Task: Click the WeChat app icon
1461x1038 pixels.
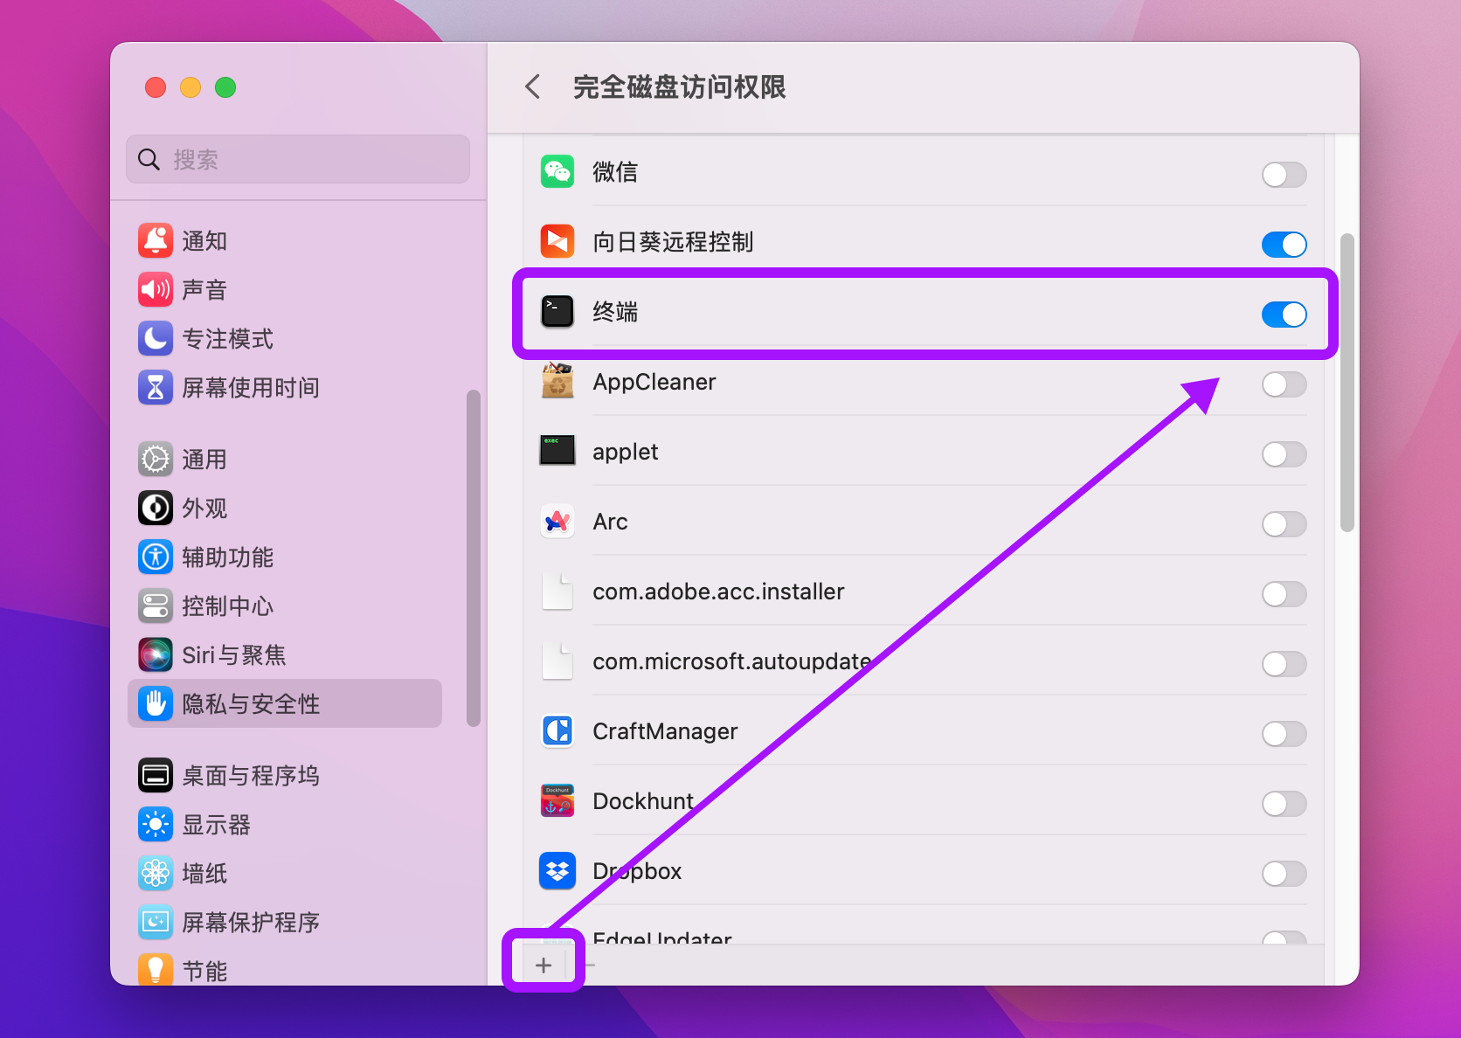Action: tap(557, 172)
